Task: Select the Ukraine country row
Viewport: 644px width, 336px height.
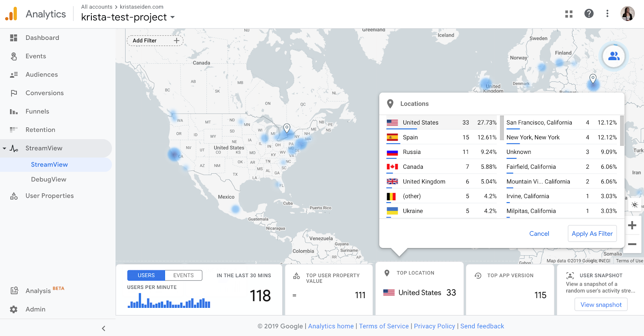Action: point(442,211)
